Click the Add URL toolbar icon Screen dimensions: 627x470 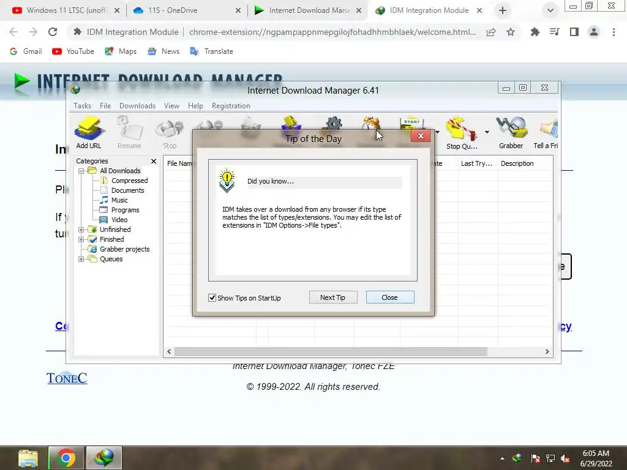89,133
